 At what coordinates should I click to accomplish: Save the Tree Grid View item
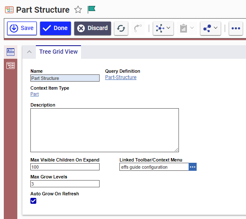[x=22, y=28]
